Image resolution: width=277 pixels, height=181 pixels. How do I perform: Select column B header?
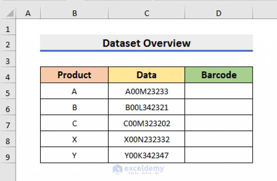click(x=74, y=13)
